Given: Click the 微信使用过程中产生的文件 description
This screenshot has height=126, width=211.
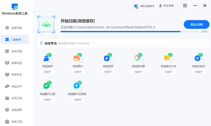Looking at the screenshot, I should (x=74, y=43).
